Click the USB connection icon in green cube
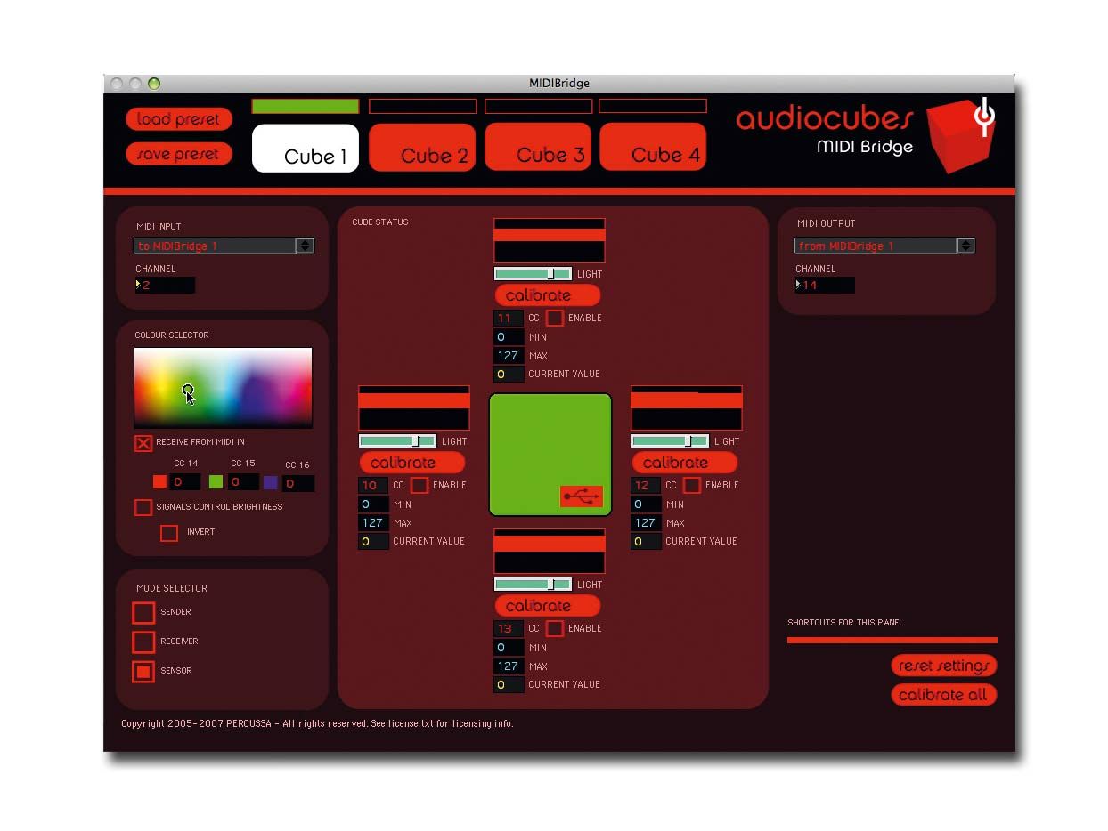The height and width of the screenshot is (831, 1108). (582, 497)
